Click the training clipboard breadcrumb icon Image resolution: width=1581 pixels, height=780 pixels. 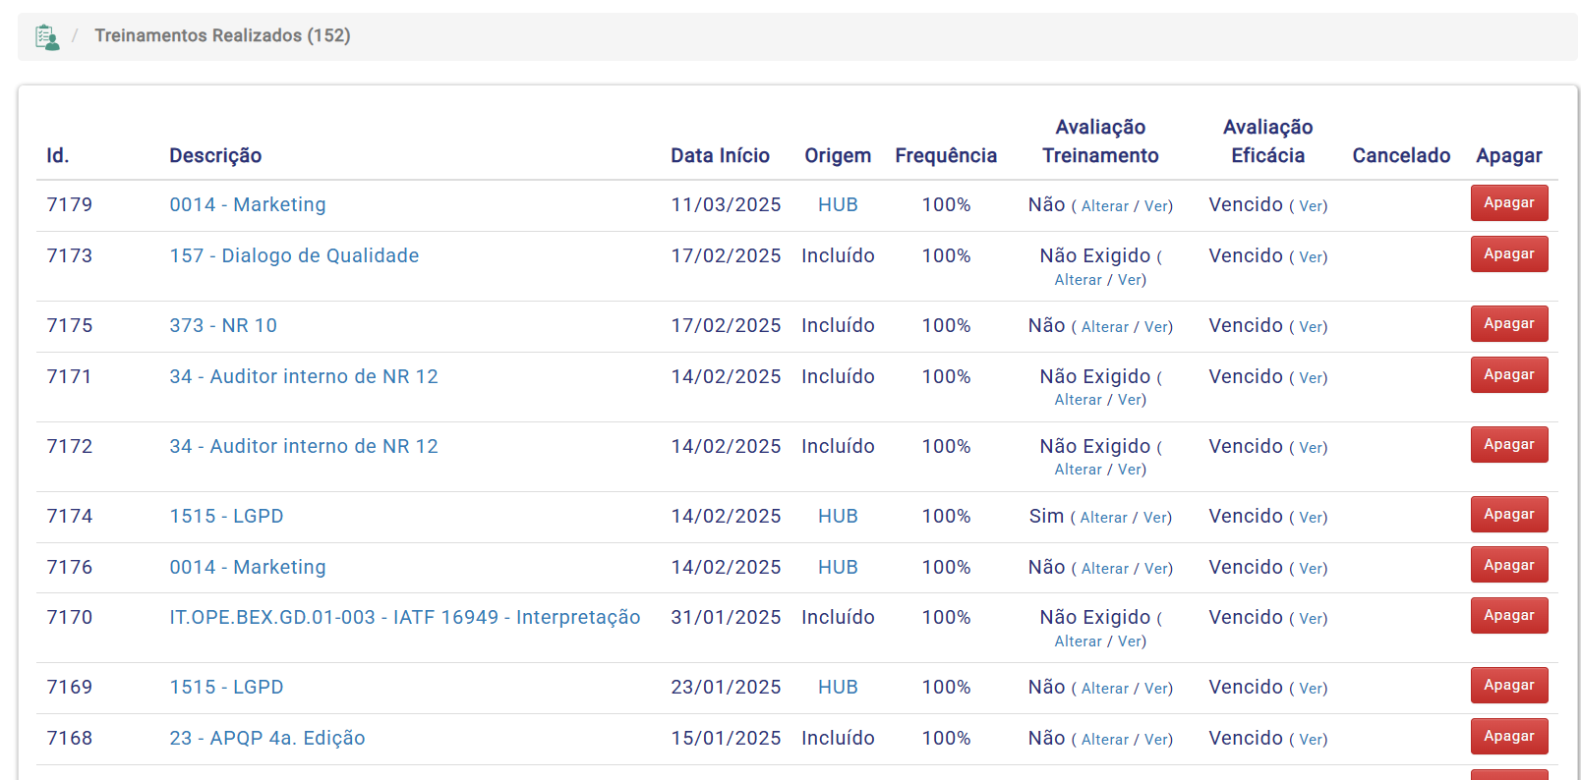click(x=47, y=37)
